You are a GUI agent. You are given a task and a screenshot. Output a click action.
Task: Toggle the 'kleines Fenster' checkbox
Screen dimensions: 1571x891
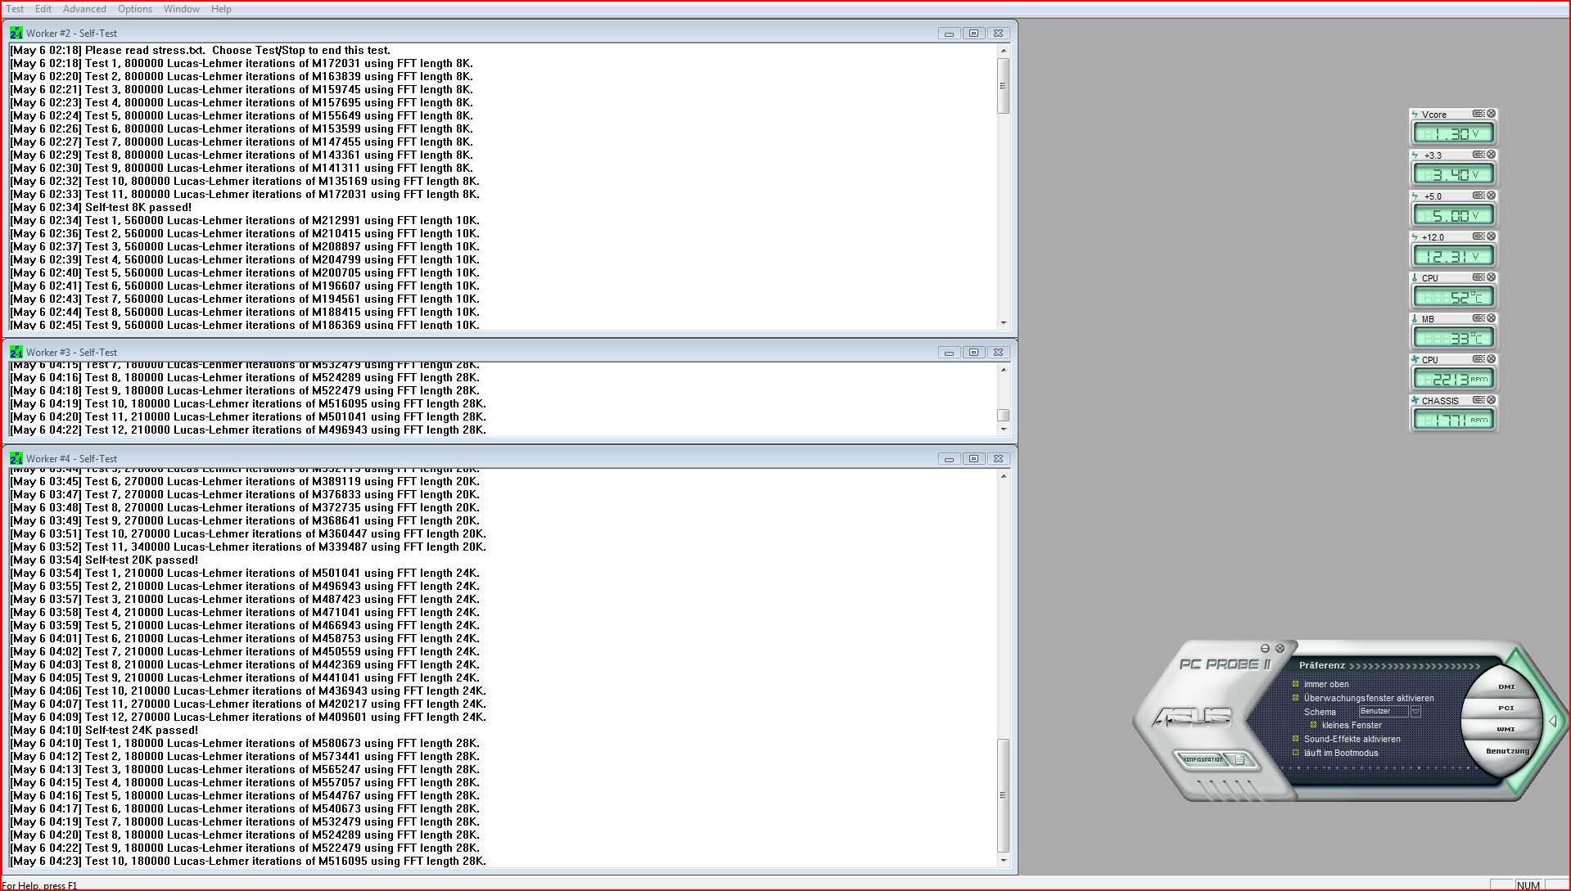(1313, 725)
